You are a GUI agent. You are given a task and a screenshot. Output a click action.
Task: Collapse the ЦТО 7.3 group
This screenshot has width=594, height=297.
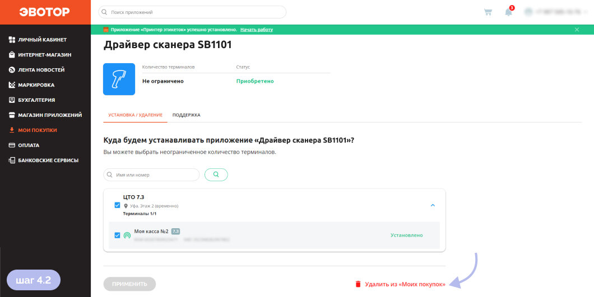433,205
